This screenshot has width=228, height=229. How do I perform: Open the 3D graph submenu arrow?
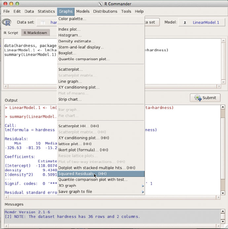coord(143,186)
